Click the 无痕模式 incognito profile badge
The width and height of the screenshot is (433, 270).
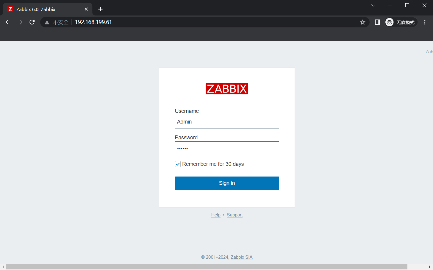pyautogui.click(x=401, y=22)
